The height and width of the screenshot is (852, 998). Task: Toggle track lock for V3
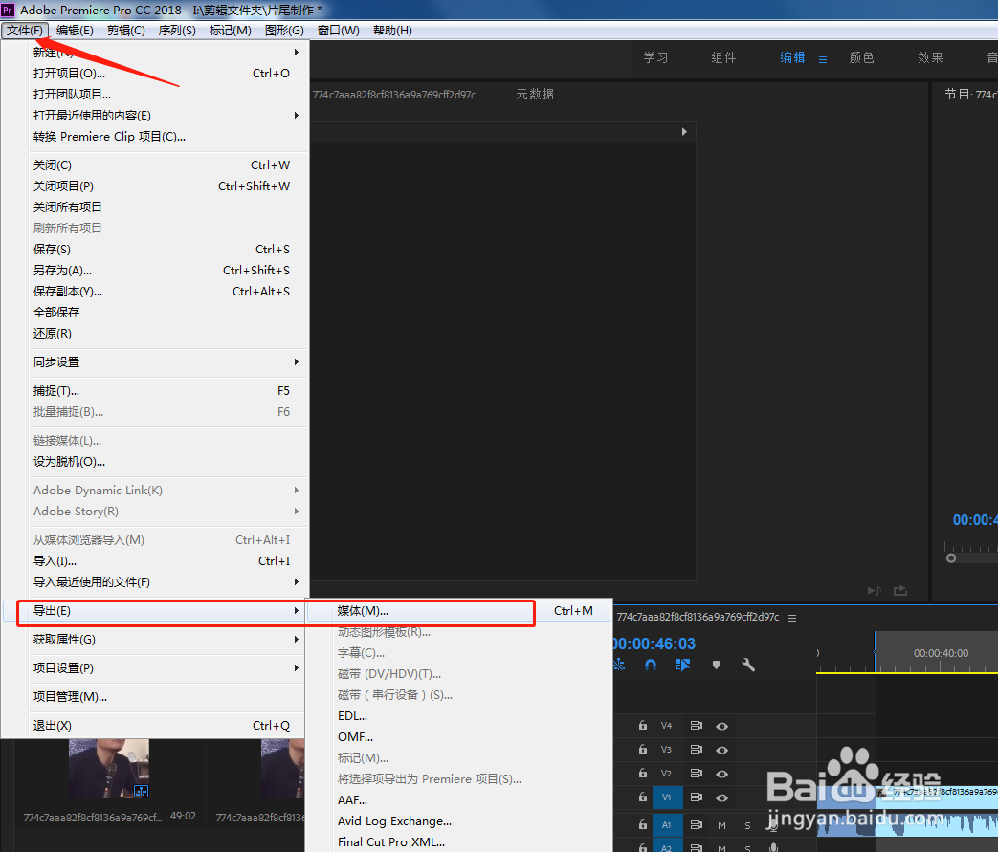coord(643,749)
